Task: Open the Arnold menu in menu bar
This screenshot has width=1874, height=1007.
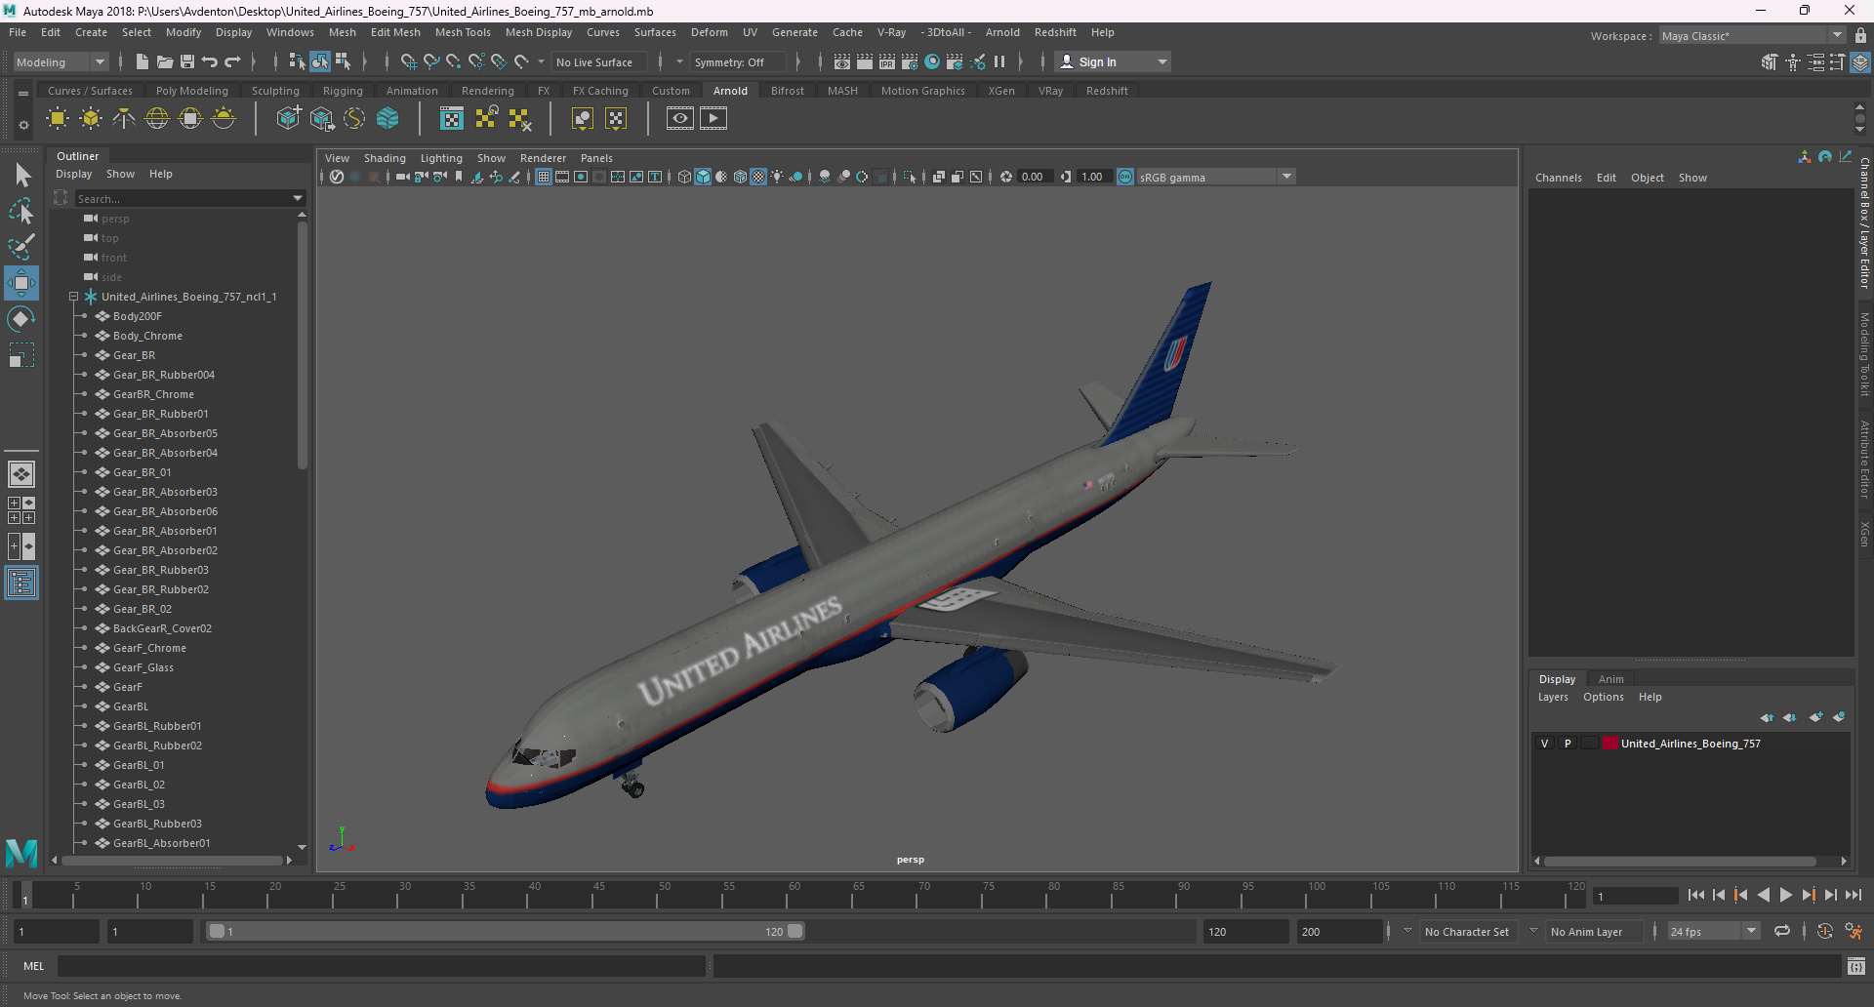Action: [1002, 32]
